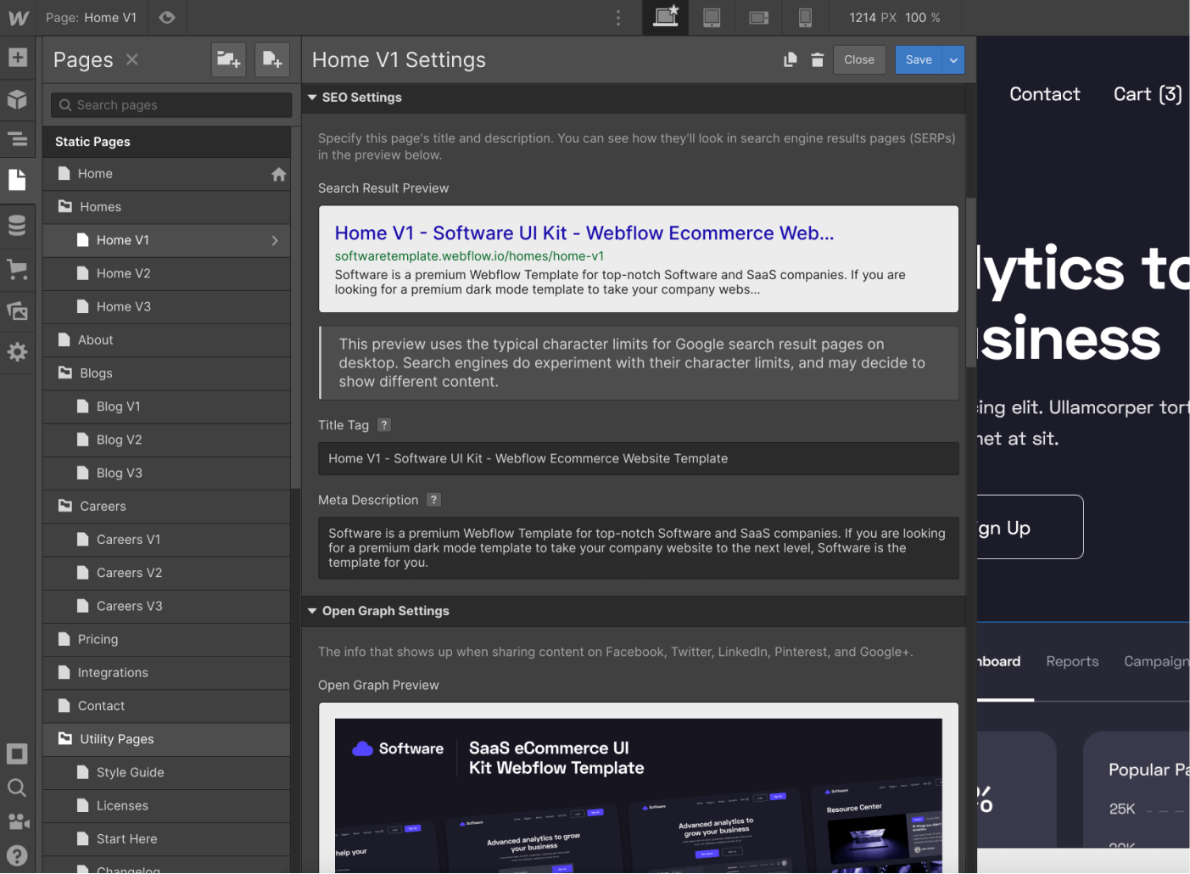
Task: Switch to mobile portrait breakpoint
Action: 804,17
